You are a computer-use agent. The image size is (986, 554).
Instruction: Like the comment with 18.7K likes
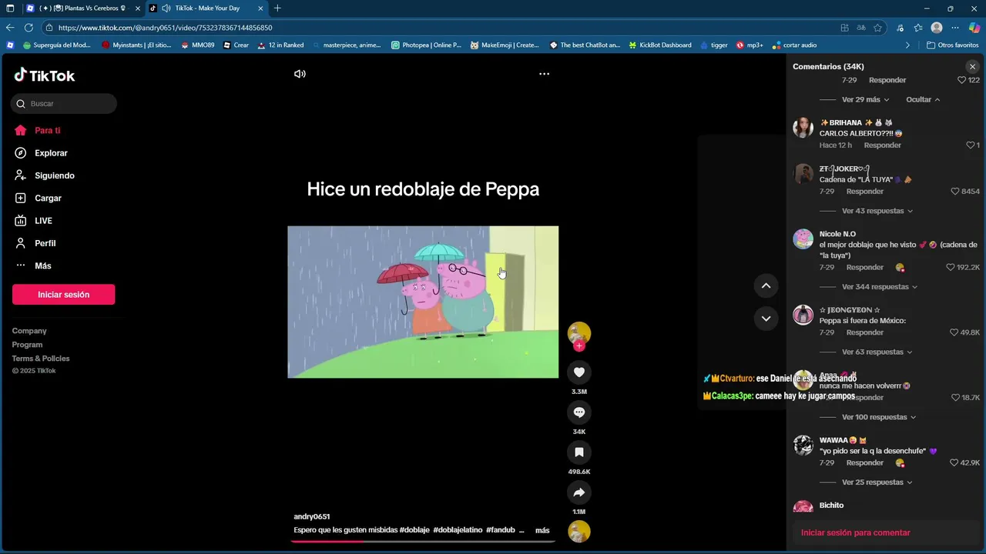pyautogui.click(x=955, y=398)
